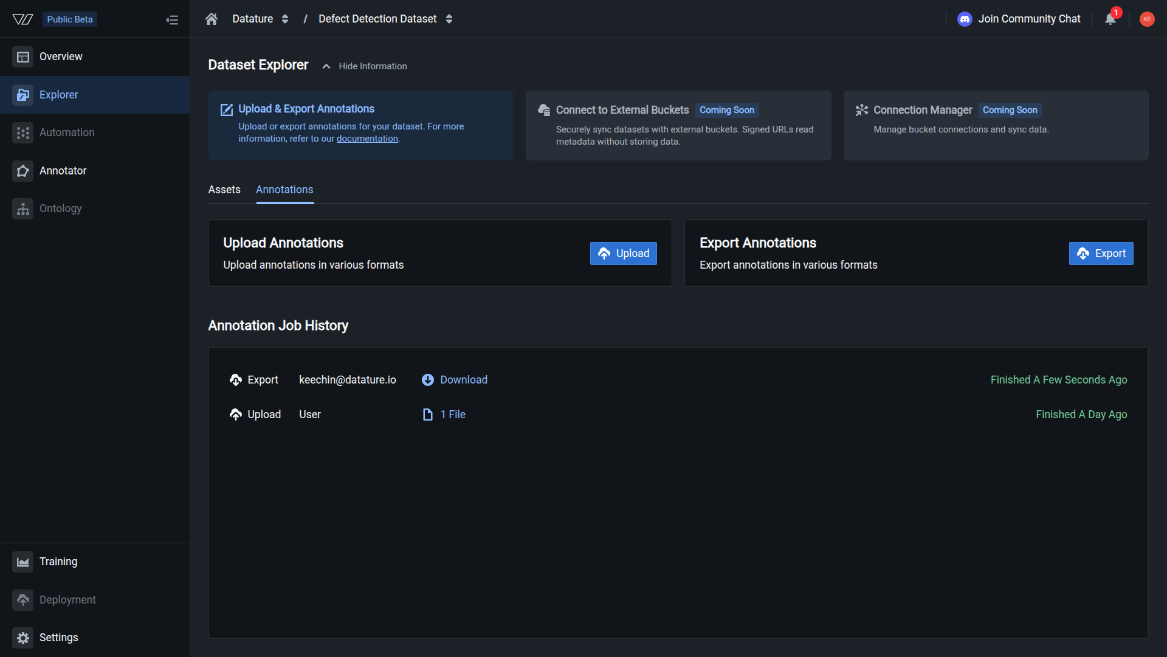Click Finished A Day Ago status
The width and height of the screenshot is (1167, 657).
coord(1081,414)
